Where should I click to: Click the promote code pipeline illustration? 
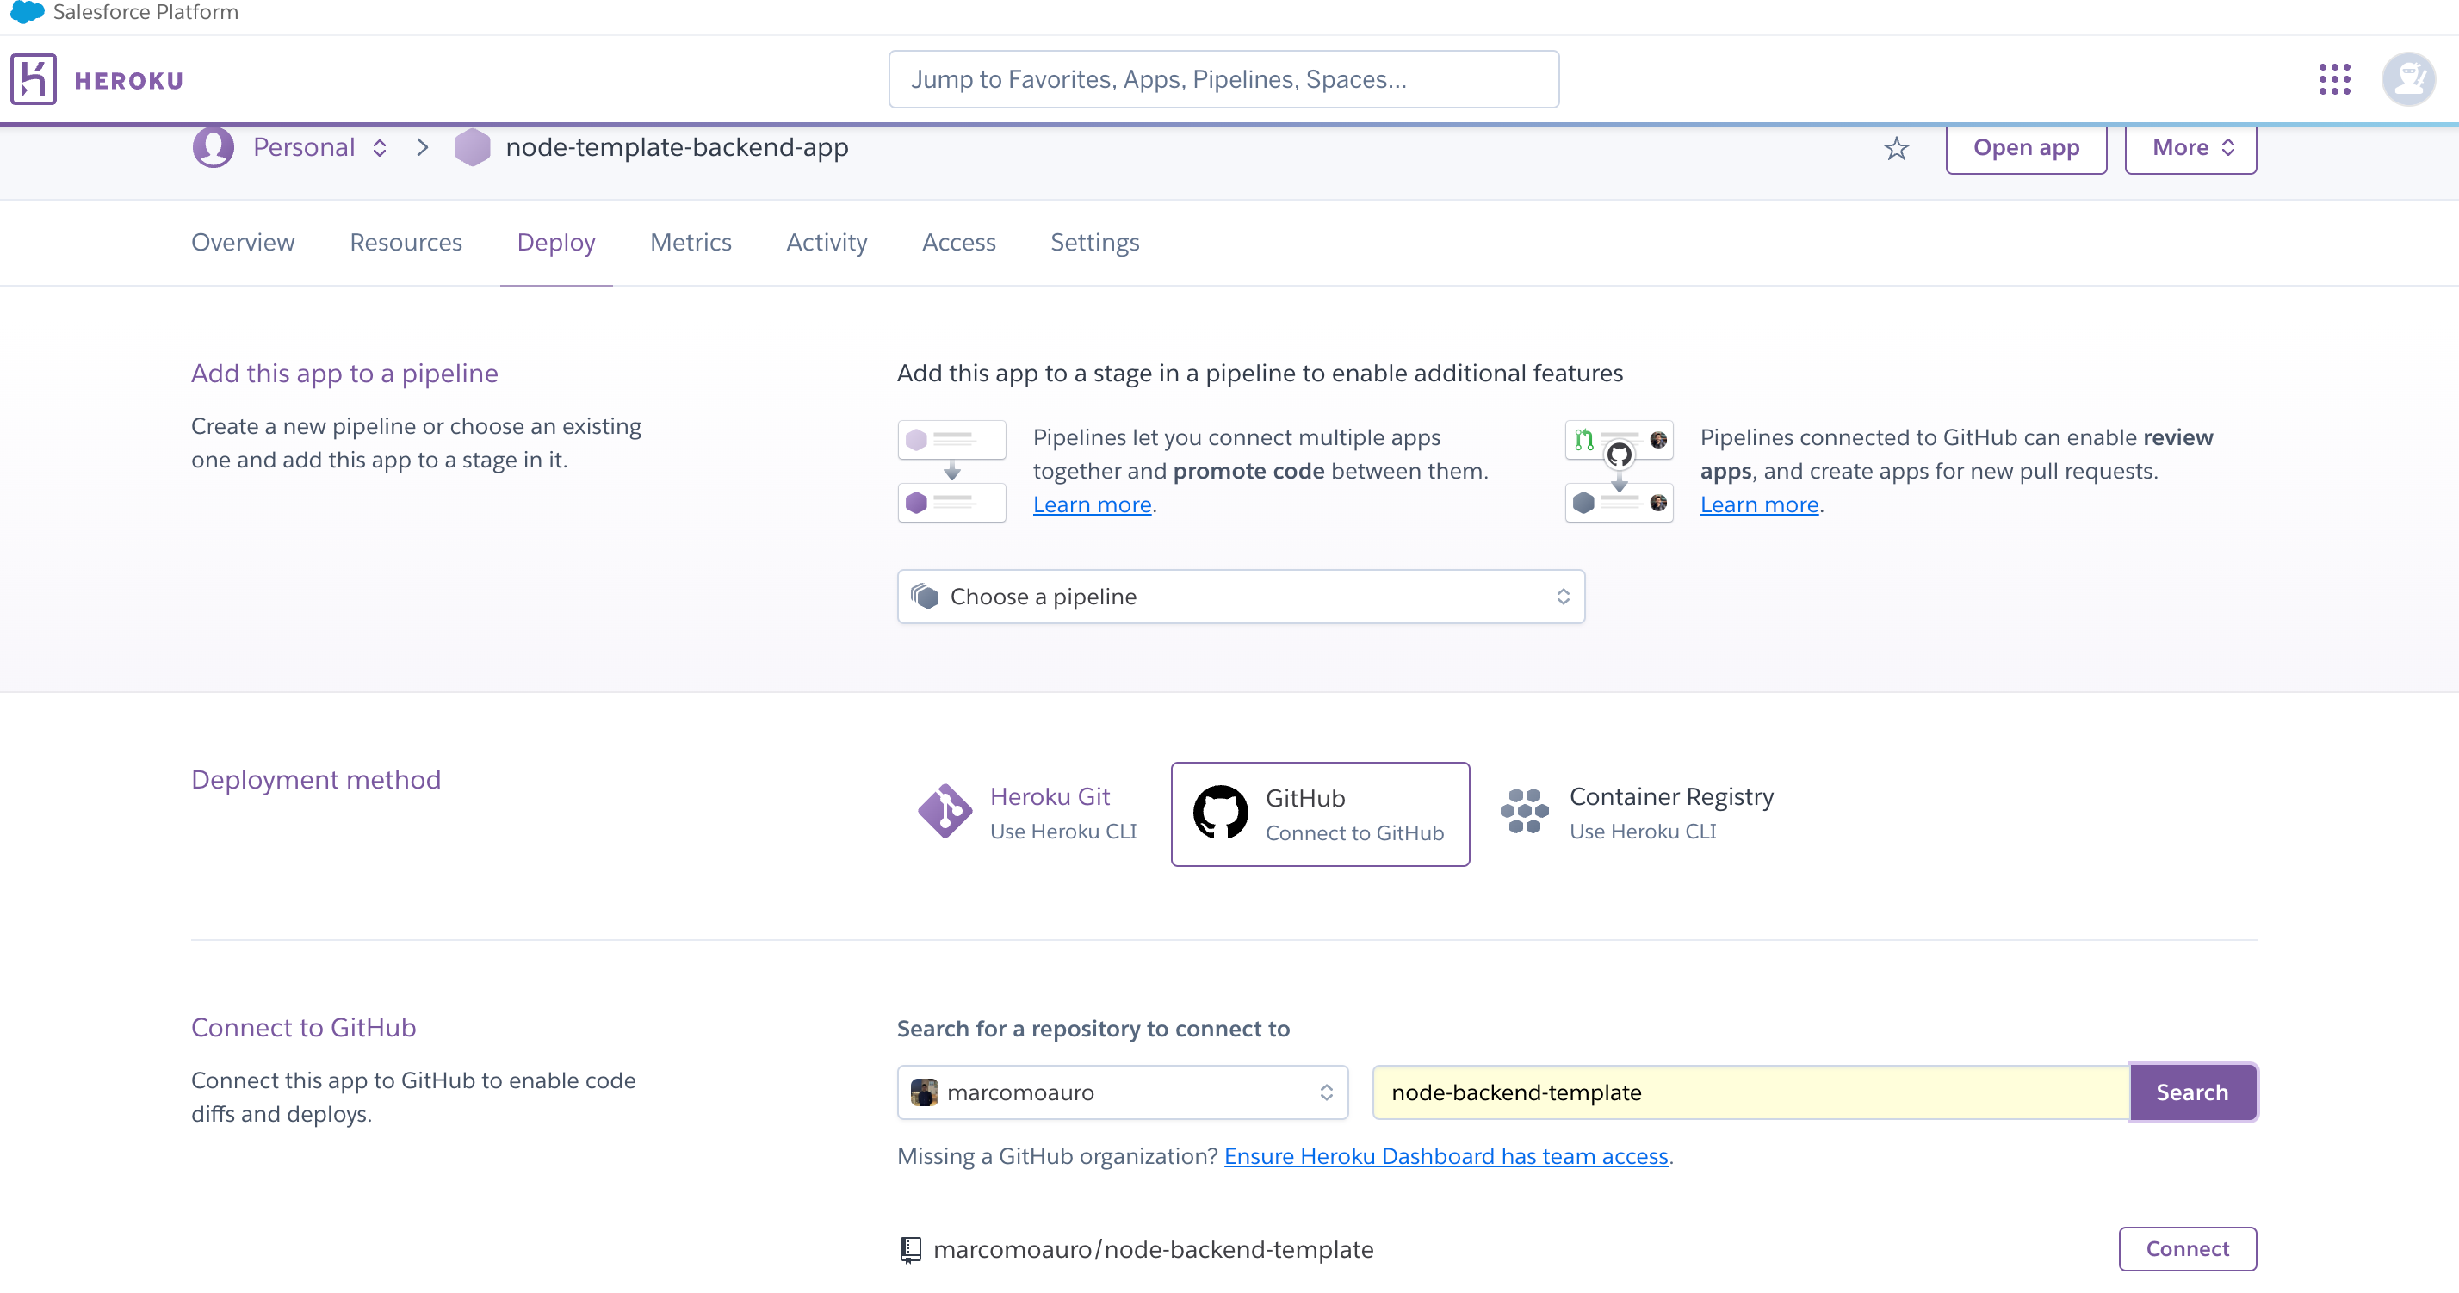(951, 472)
